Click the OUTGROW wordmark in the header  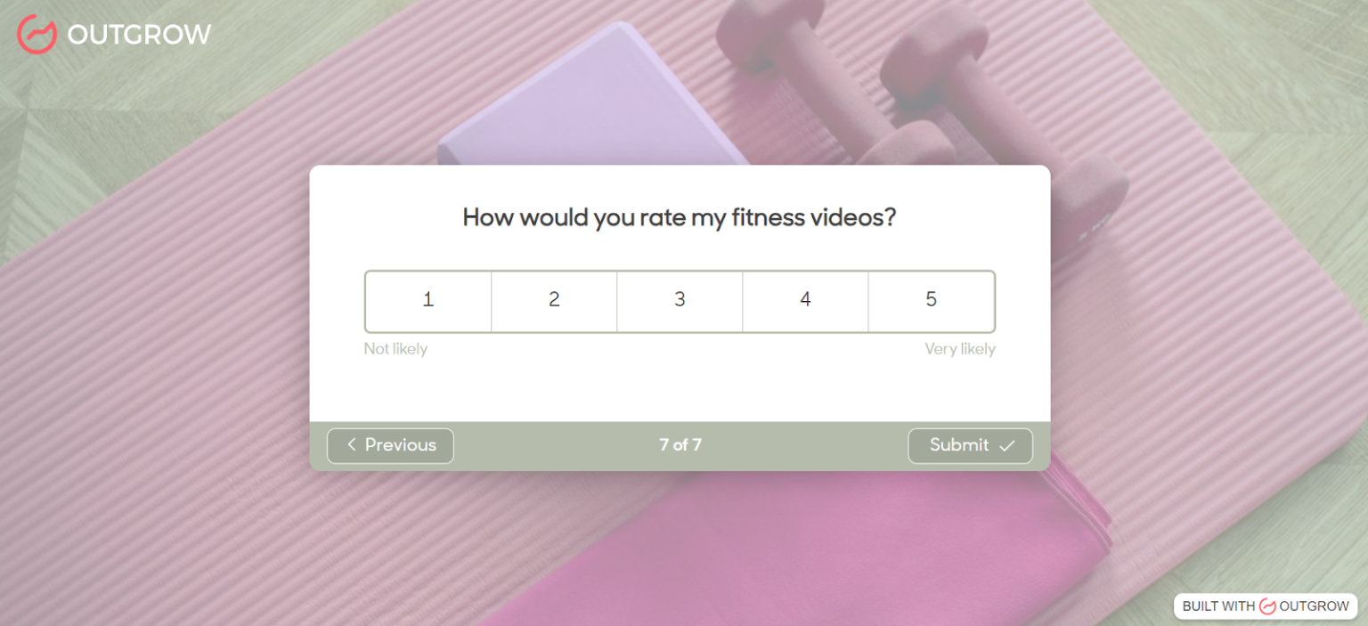[139, 35]
